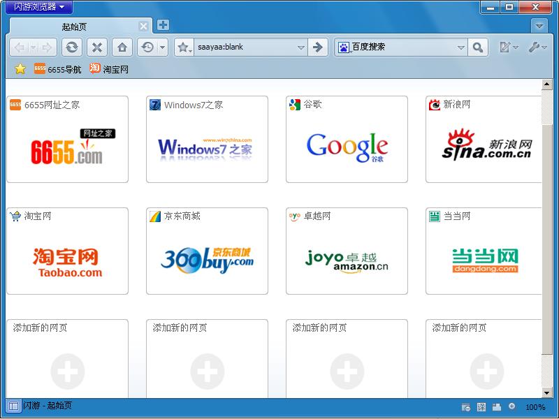
Task: Open the Windows7之家 speed dial thumbnail
Action: 207,139
